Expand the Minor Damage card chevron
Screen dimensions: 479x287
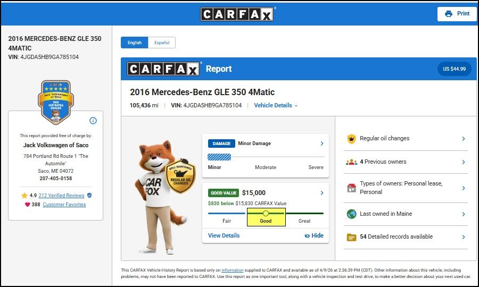(322, 143)
